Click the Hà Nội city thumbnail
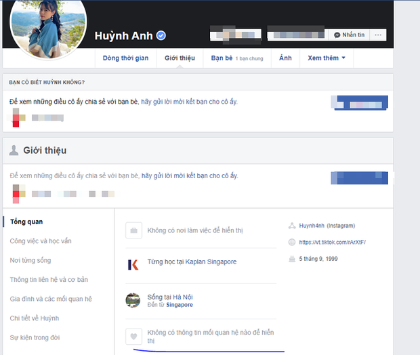Screen dimensions: 420x355 (133, 300)
